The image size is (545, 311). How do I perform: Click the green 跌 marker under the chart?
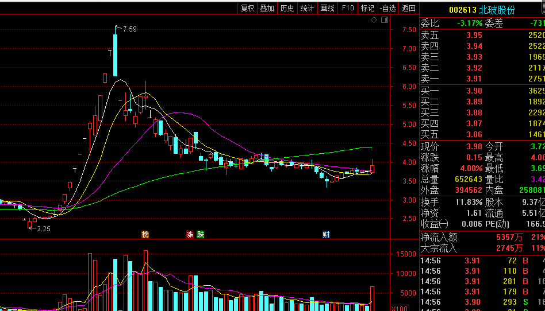click(x=201, y=234)
